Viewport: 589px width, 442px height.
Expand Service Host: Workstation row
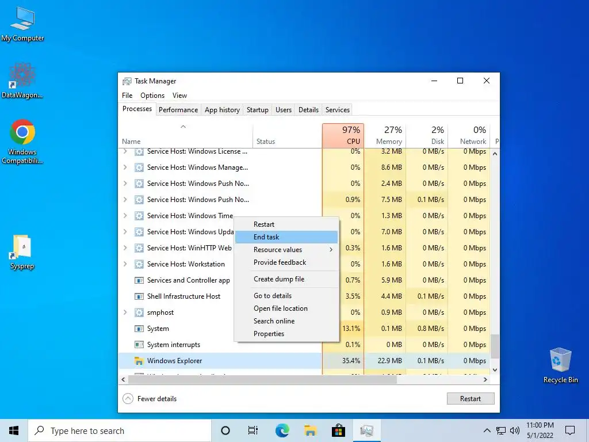125,264
